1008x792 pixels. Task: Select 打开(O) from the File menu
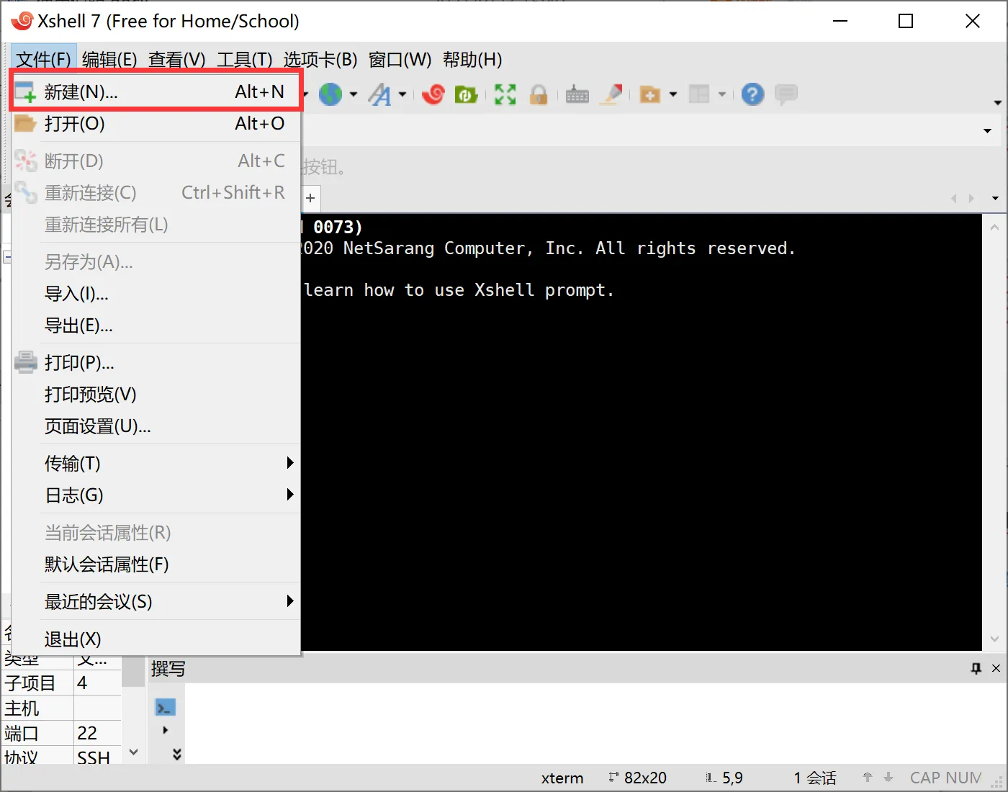[x=156, y=124]
